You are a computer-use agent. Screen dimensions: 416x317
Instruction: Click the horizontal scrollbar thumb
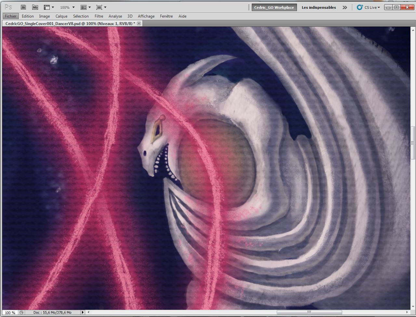coord(309,312)
